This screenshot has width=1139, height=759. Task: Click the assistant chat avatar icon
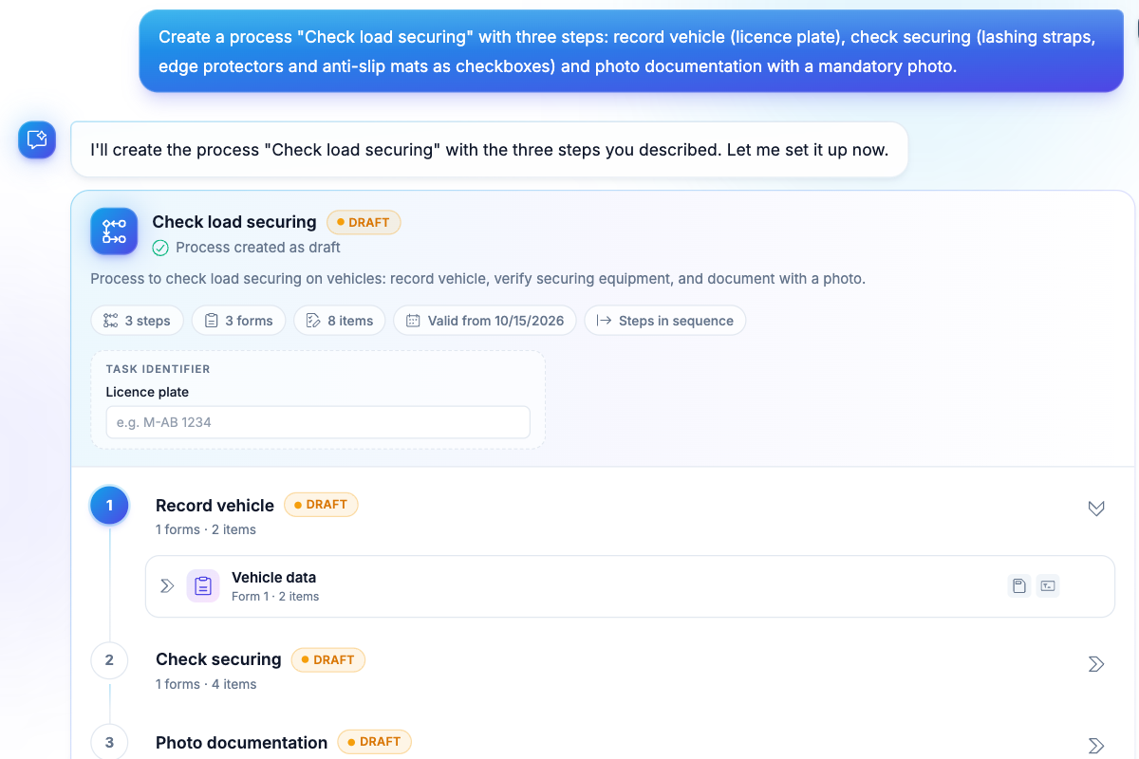37,139
